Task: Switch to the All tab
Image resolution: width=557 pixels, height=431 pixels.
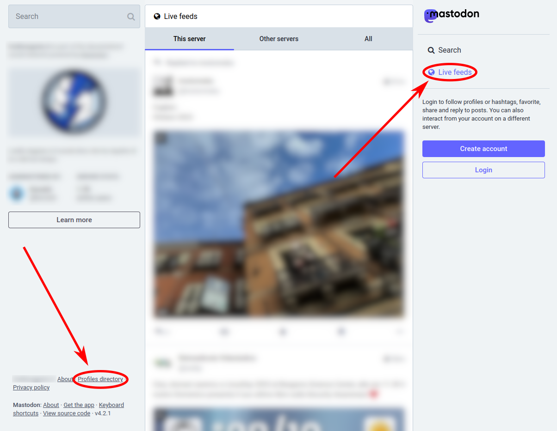Action: tap(368, 39)
